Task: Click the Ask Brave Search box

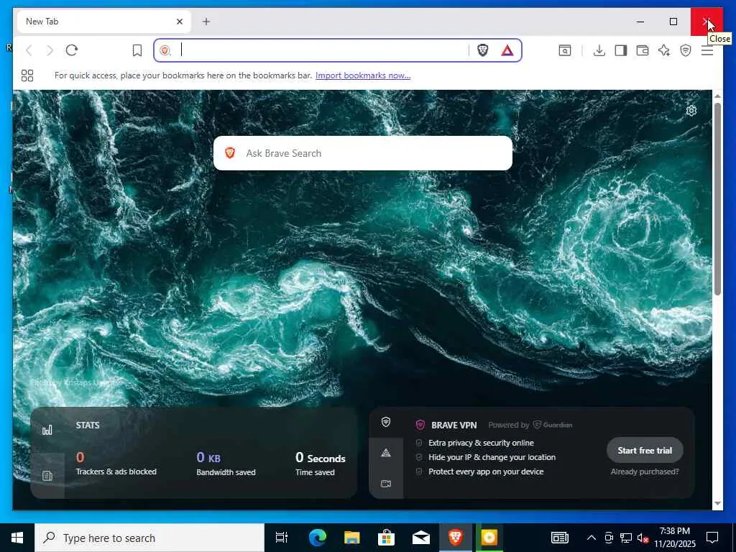Action: [x=363, y=153]
